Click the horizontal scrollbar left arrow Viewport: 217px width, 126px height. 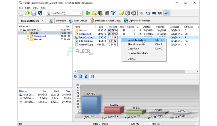[x=75, y=71]
